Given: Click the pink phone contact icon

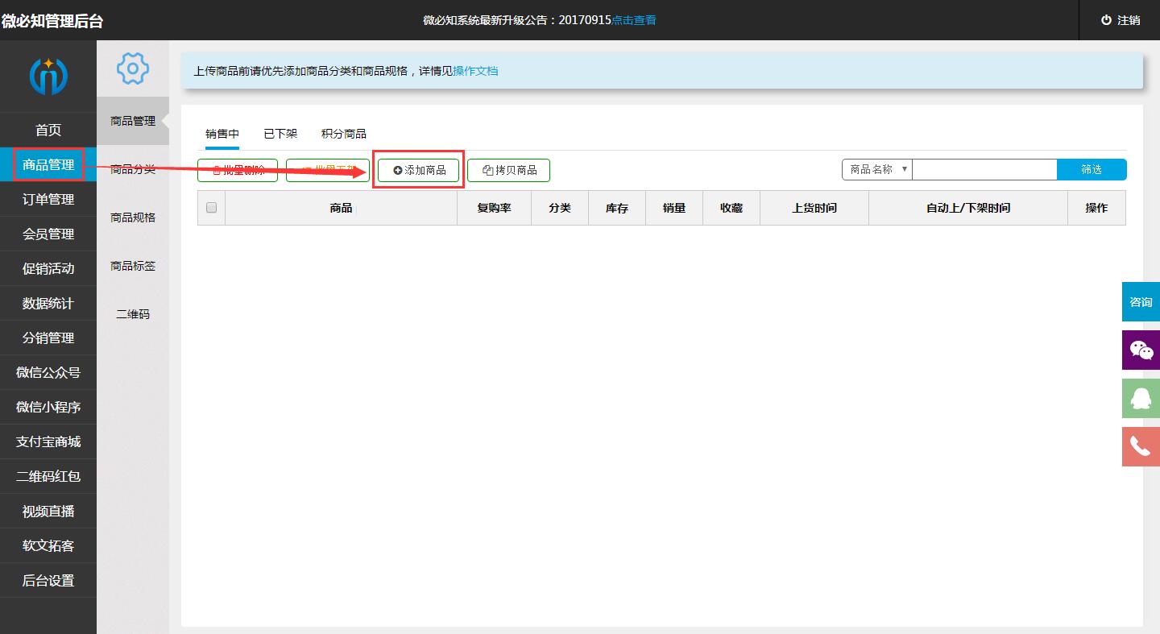Looking at the screenshot, I should pyautogui.click(x=1141, y=446).
